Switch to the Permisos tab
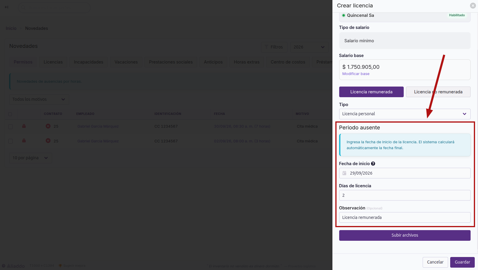Viewport: 478px width, 270px height. pyautogui.click(x=23, y=62)
